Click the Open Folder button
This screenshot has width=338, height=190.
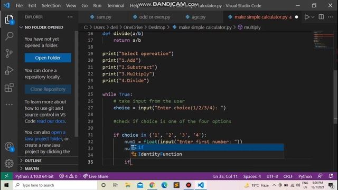pos(48,58)
